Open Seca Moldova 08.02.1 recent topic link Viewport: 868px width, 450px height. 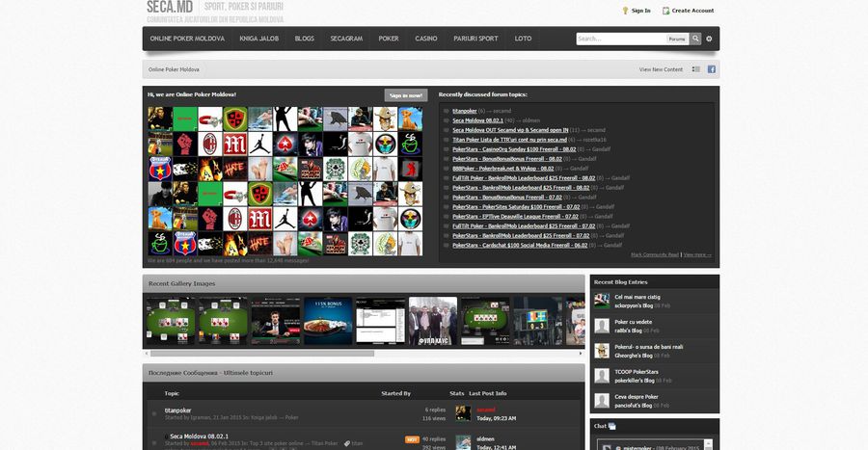pyautogui.click(x=477, y=120)
